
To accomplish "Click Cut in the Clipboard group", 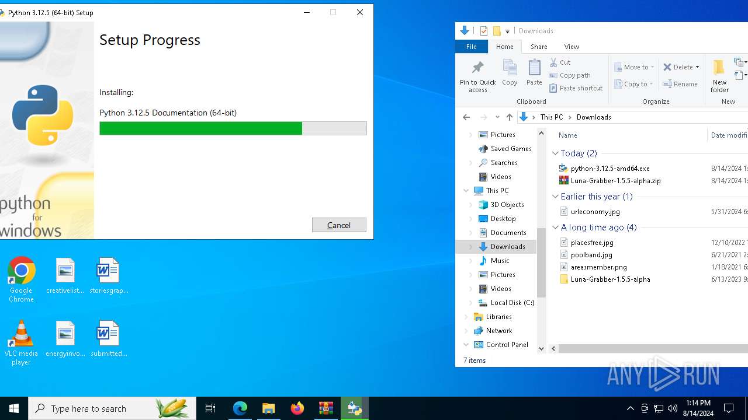I will coord(560,62).
